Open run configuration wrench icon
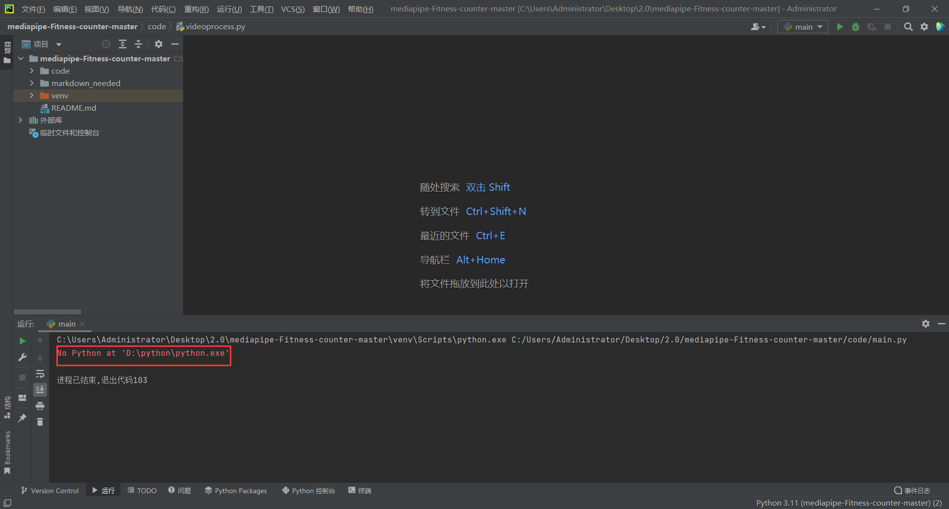 (22, 357)
